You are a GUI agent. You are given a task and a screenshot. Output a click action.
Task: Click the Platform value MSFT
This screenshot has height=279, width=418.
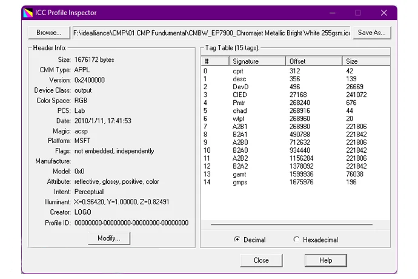(82, 141)
